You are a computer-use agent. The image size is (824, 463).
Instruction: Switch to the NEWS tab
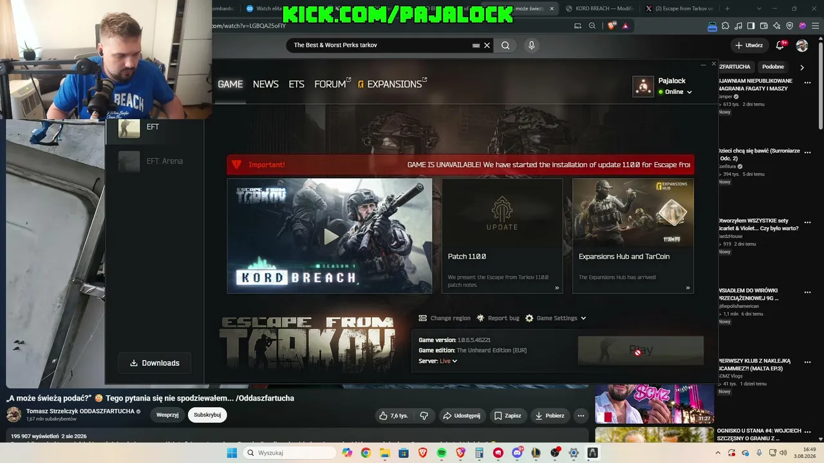click(265, 84)
